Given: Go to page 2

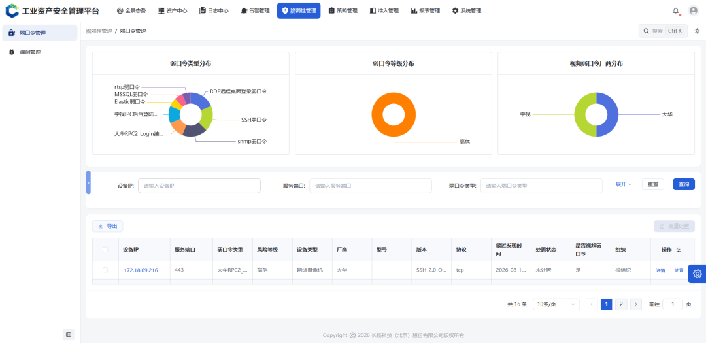Looking at the screenshot, I should pyautogui.click(x=621, y=304).
